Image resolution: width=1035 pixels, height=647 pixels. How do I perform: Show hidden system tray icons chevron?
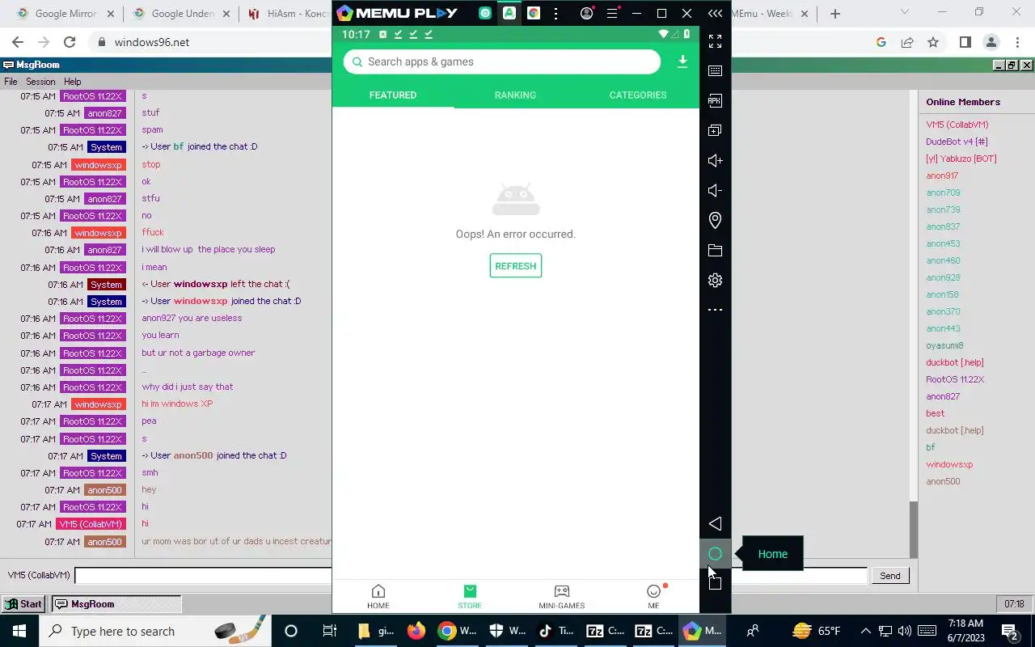click(866, 631)
